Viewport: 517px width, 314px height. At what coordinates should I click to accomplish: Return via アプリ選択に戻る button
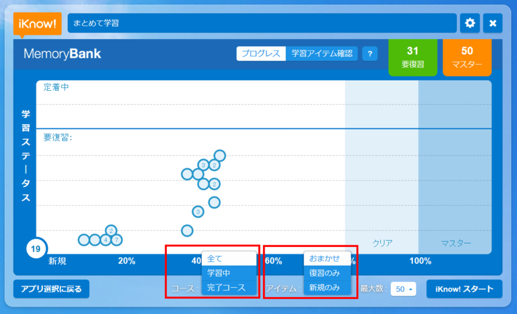pos(51,289)
